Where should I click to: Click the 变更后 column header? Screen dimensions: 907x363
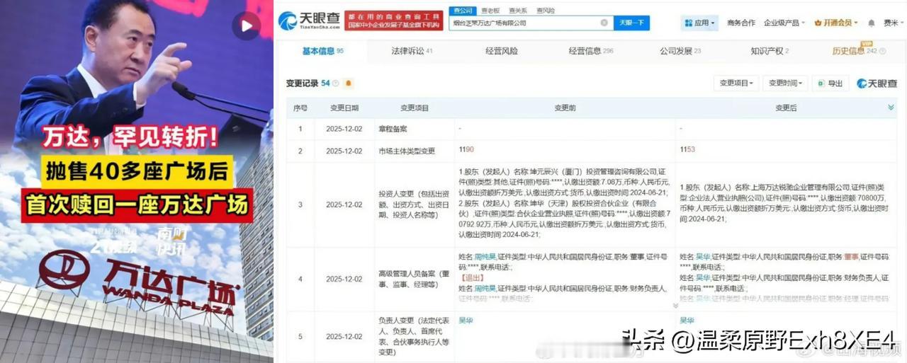[786, 108]
